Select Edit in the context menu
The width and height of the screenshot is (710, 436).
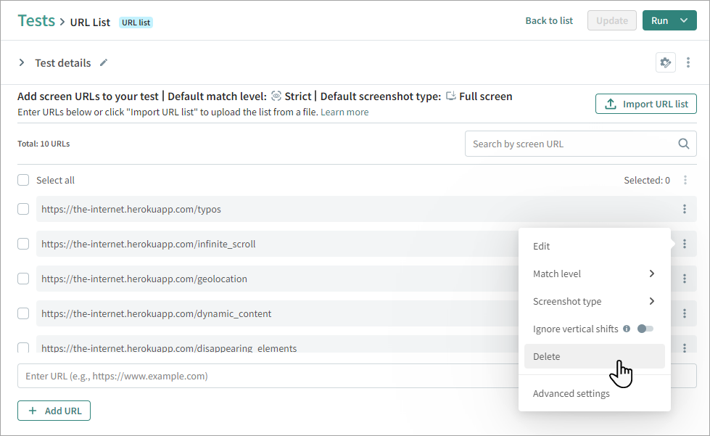pos(542,247)
